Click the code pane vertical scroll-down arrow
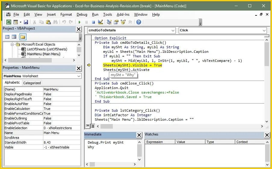This screenshot has height=169, width=272. point(267,122)
